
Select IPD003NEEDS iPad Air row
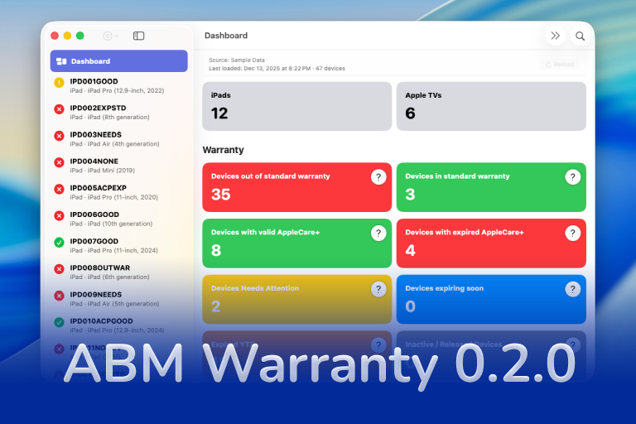point(119,139)
